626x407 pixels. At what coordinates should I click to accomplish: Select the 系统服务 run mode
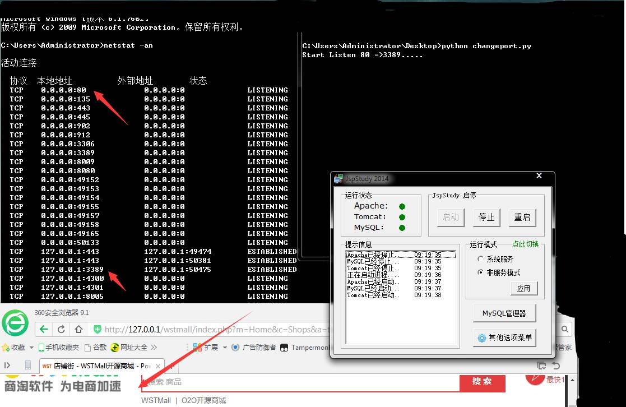pos(481,259)
